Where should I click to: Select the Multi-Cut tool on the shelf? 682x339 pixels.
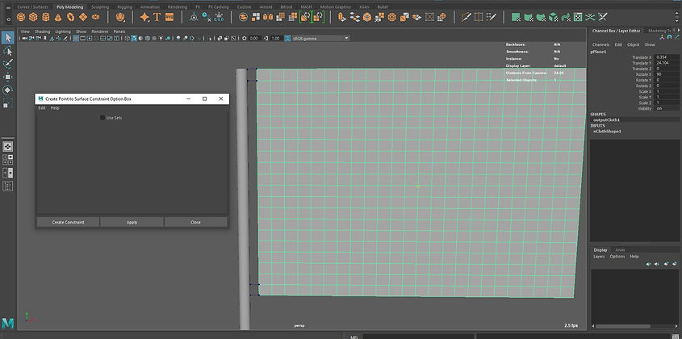point(466,17)
